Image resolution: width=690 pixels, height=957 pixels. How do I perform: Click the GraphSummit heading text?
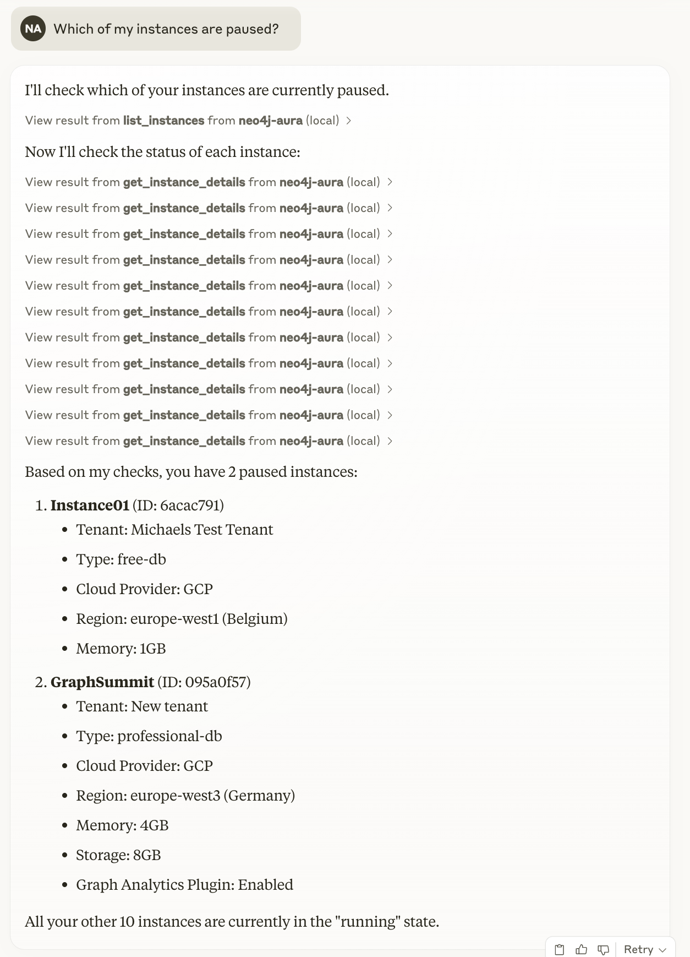coord(102,682)
